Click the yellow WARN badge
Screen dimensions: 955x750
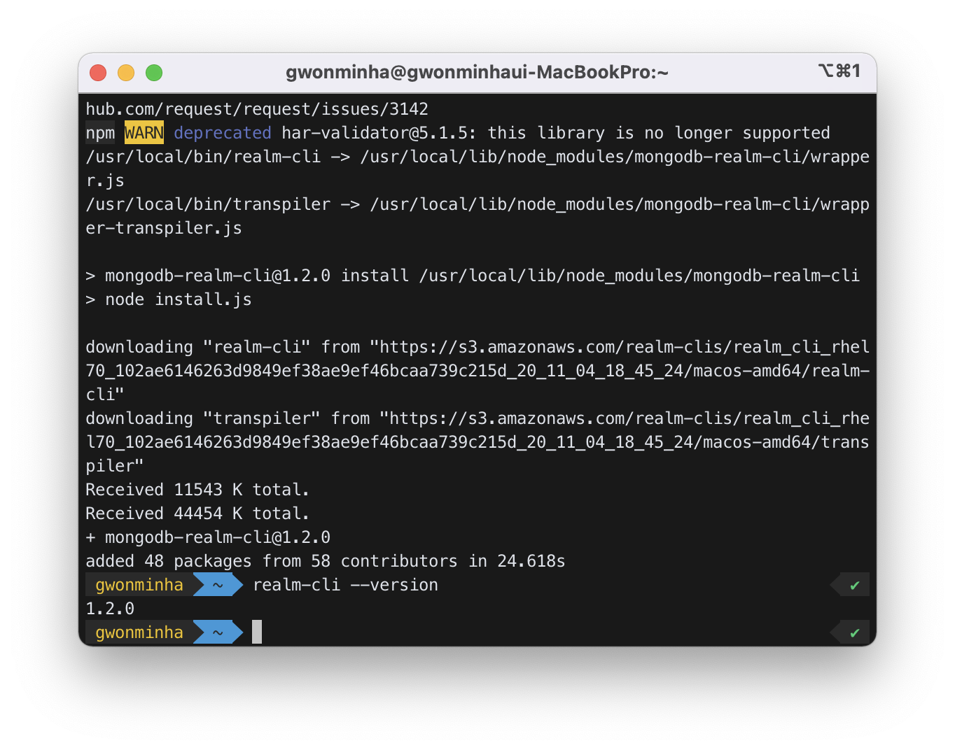[144, 132]
